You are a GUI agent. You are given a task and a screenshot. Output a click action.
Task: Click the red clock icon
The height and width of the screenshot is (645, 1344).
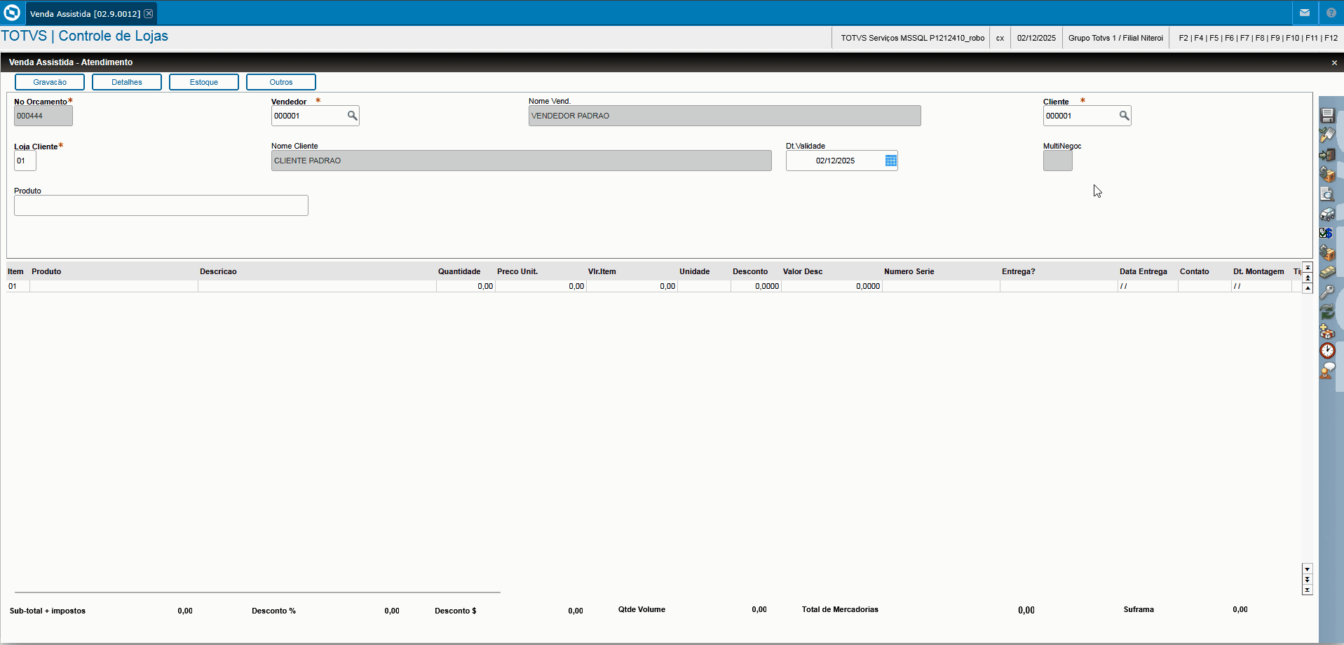pyautogui.click(x=1327, y=351)
